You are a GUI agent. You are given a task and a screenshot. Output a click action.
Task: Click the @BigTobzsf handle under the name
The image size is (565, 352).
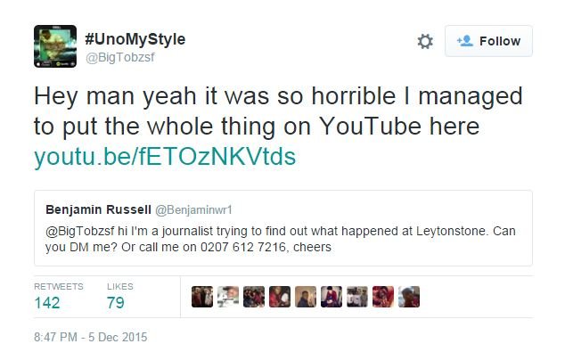pyautogui.click(x=120, y=57)
